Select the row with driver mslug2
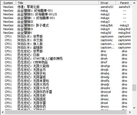This screenshot has width=137, height=115. [x=66, y=14]
